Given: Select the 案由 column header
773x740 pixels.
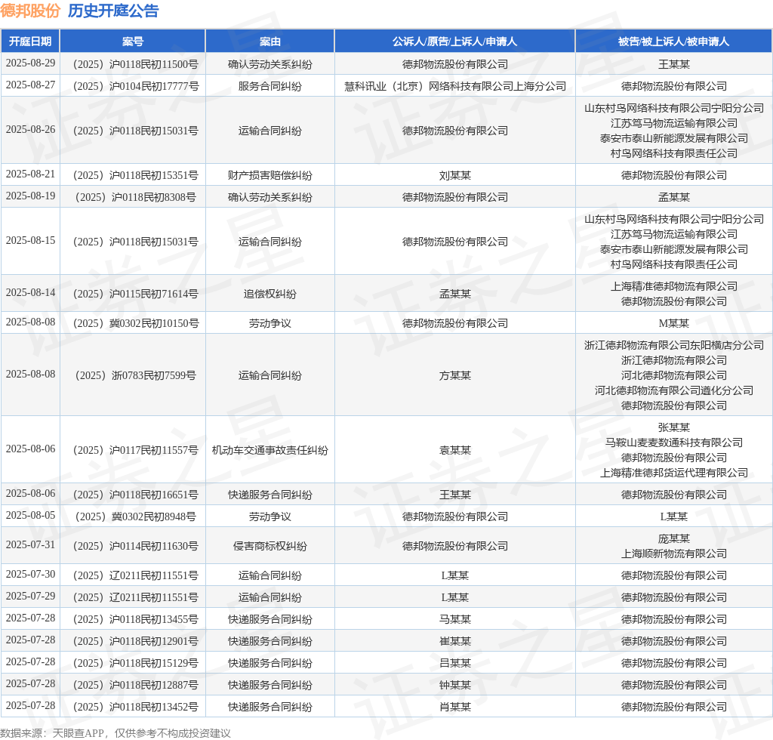Looking at the screenshot, I should (270, 42).
